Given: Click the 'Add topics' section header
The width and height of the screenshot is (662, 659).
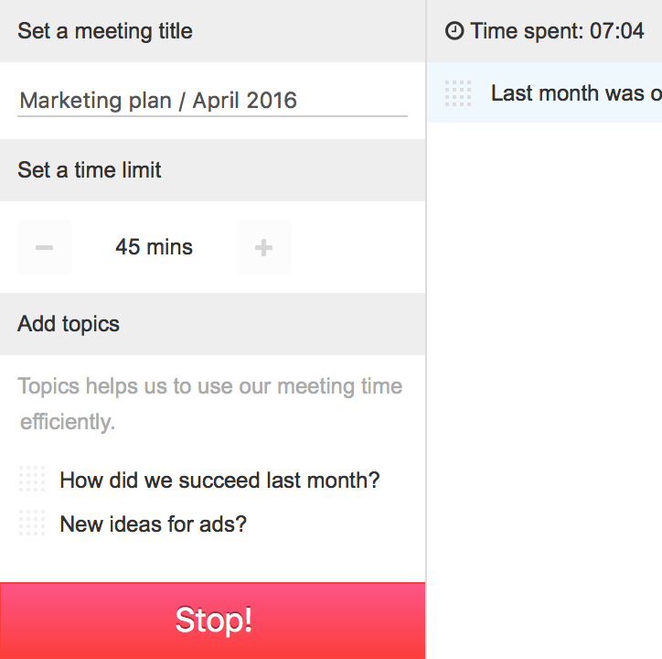Looking at the screenshot, I should coord(213,324).
